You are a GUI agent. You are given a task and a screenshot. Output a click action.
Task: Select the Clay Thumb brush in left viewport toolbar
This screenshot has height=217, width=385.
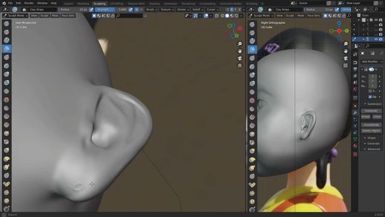(x=7, y=57)
